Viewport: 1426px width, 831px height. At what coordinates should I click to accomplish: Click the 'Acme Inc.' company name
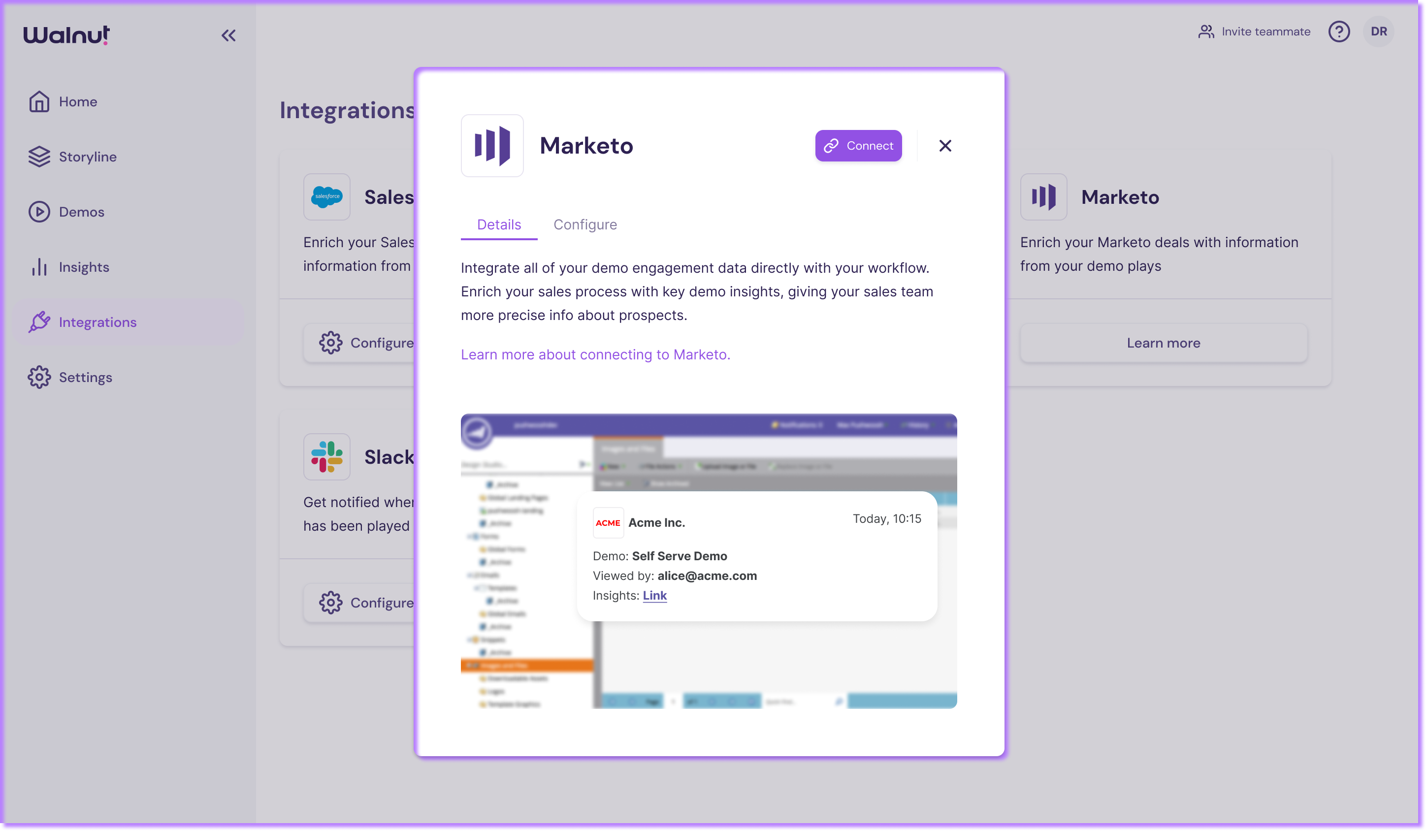click(656, 523)
